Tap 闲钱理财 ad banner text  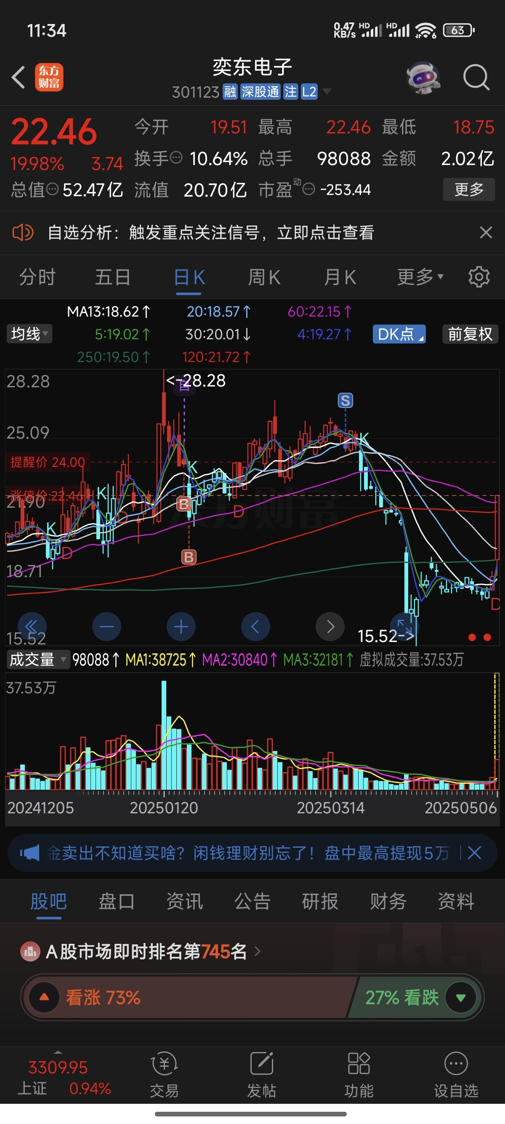(x=248, y=852)
